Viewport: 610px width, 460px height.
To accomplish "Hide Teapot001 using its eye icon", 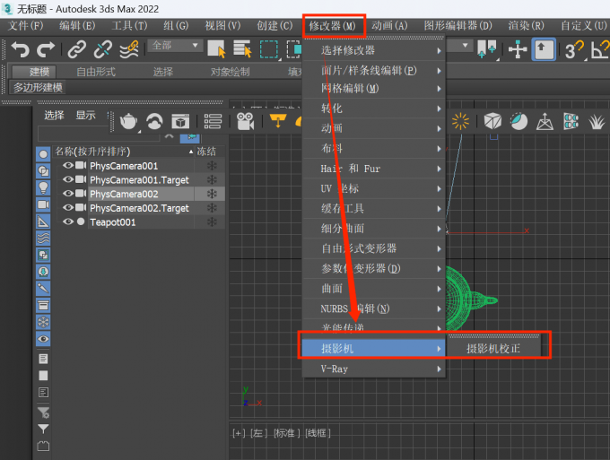I will pos(68,221).
